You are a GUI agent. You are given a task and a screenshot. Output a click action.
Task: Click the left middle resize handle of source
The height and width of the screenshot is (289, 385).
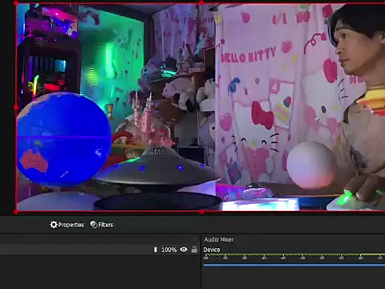16,108
